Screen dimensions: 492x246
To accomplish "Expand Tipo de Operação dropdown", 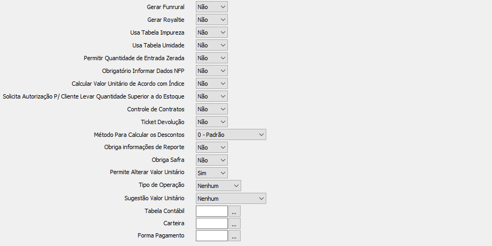I will 219,186.
